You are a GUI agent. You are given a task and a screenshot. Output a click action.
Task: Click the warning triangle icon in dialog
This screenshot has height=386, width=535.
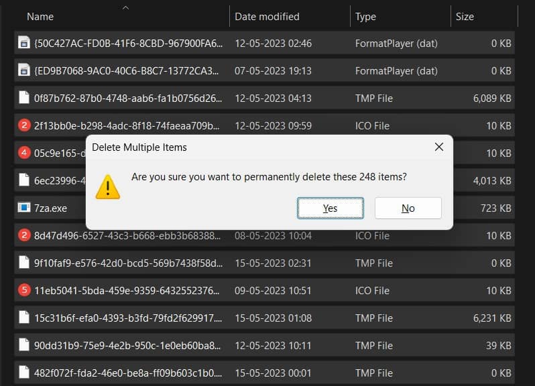[107, 186]
